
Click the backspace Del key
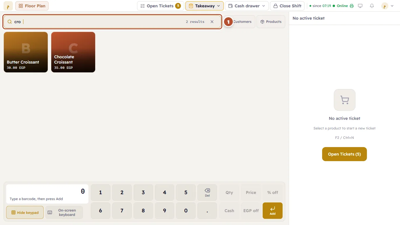pyautogui.click(x=207, y=192)
